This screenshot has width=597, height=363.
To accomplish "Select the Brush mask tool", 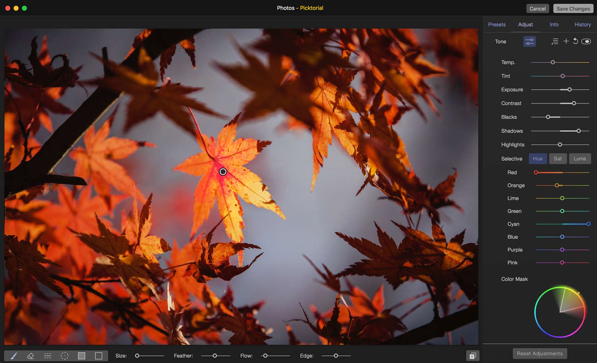I will 14,356.
